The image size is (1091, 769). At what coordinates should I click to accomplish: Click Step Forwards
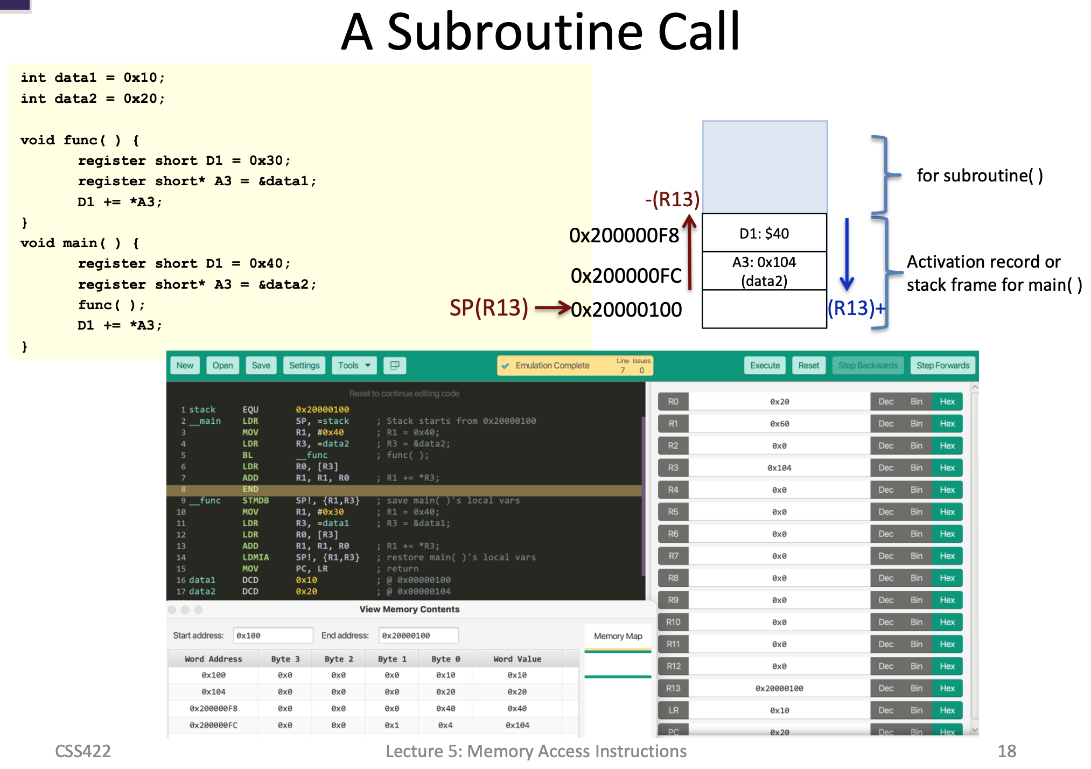coord(943,365)
